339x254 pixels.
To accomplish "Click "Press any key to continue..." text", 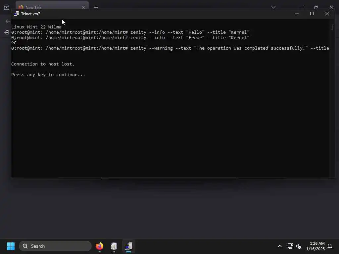I will [48, 74].
